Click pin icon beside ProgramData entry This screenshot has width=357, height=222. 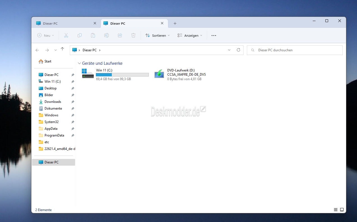click(73, 135)
